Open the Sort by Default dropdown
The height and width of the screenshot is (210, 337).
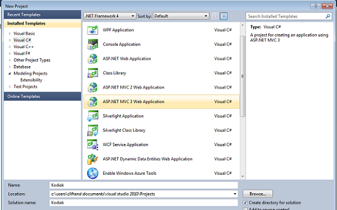[181, 16]
